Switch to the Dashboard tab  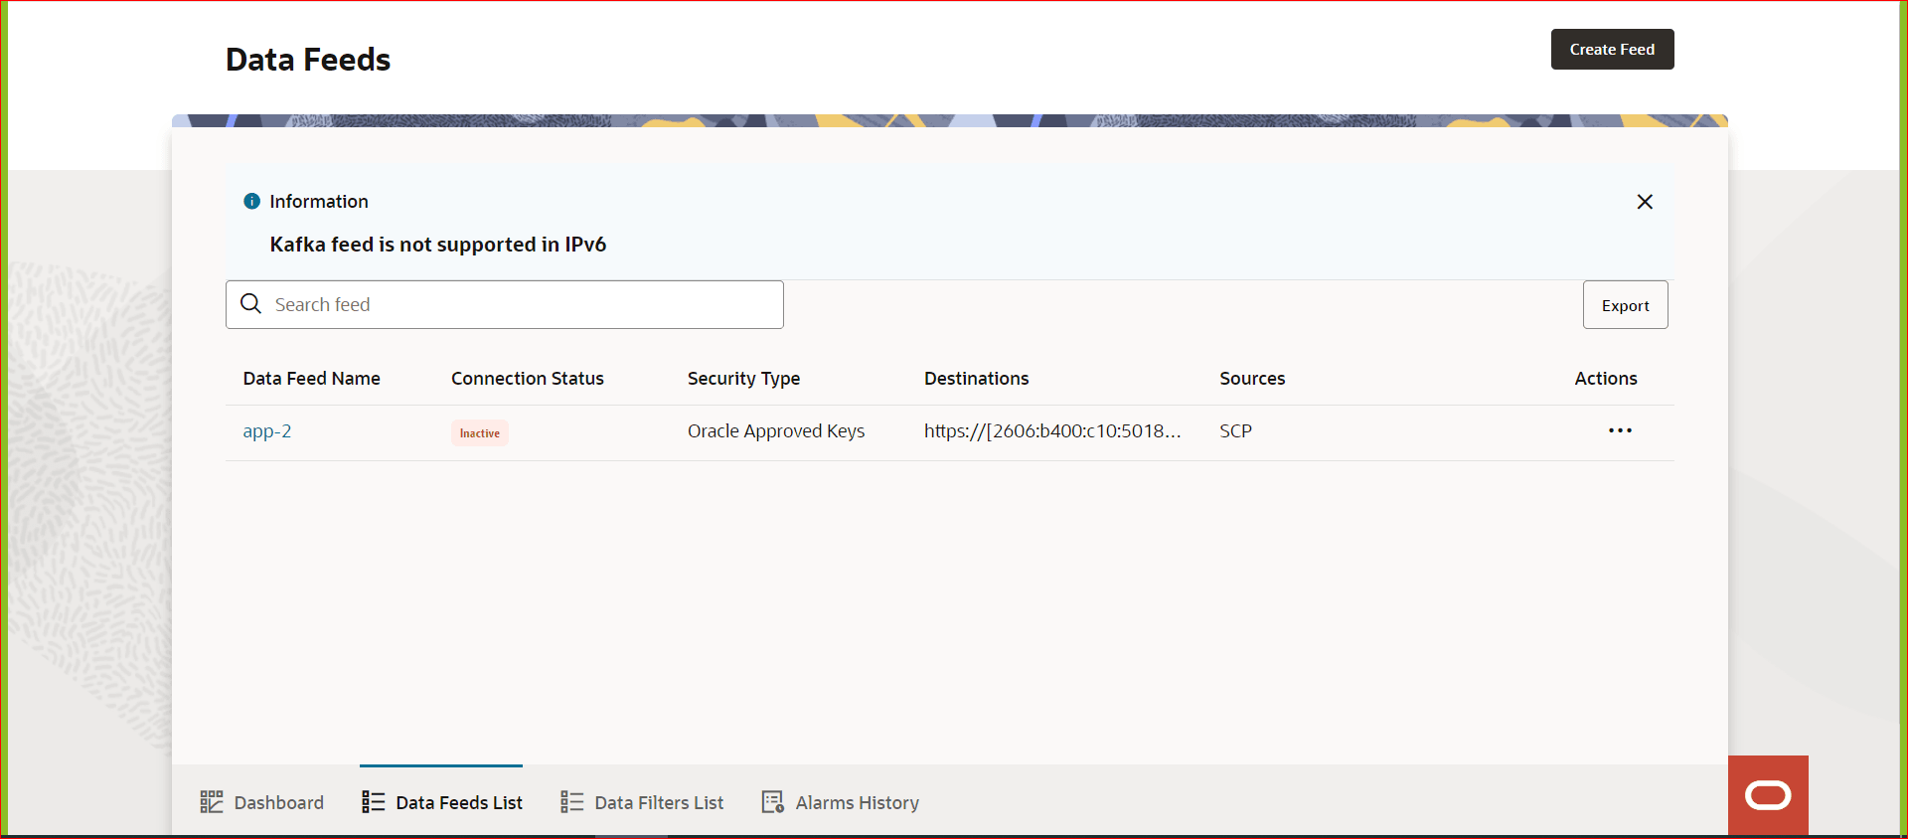pos(262,802)
